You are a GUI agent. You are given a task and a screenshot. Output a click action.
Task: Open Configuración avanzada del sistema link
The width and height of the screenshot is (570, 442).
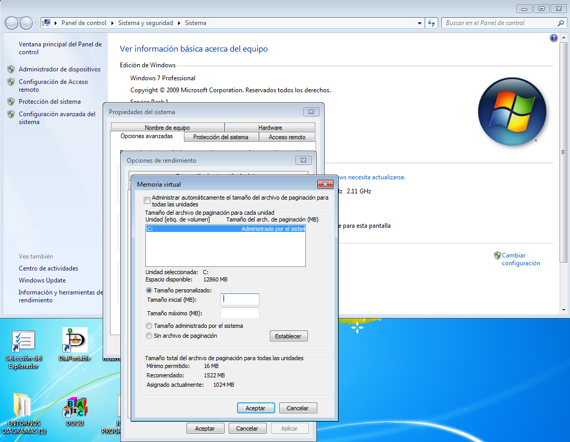click(57, 118)
